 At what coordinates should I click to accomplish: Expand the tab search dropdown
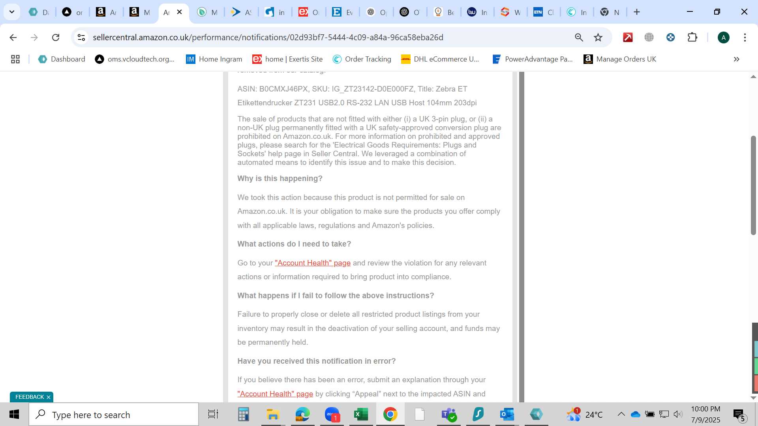coord(12,12)
